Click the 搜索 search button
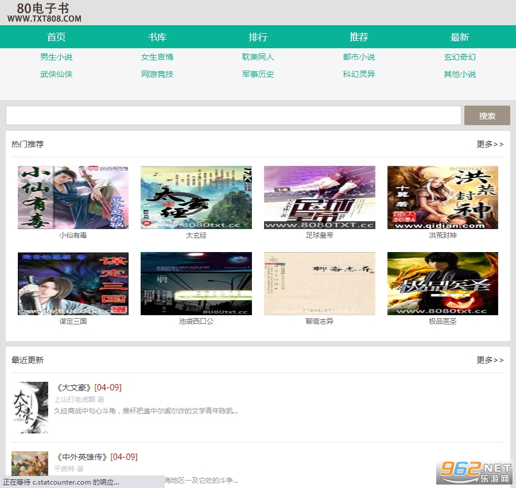The width and height of the screenshot is (516, 488). coord(487,115)
